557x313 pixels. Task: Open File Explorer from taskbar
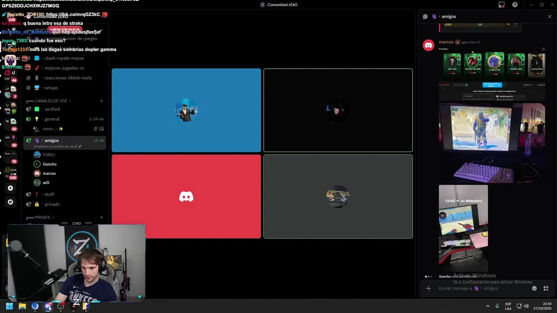22,306
